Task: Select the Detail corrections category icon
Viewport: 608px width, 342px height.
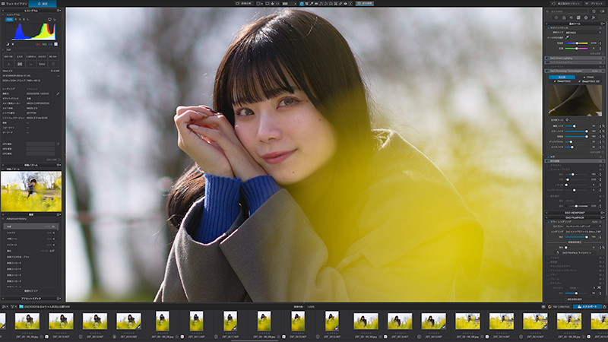Action: click(572, 17)
